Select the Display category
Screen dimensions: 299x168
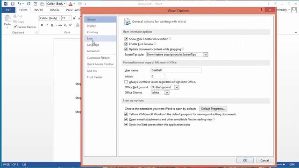coord(100,26)
